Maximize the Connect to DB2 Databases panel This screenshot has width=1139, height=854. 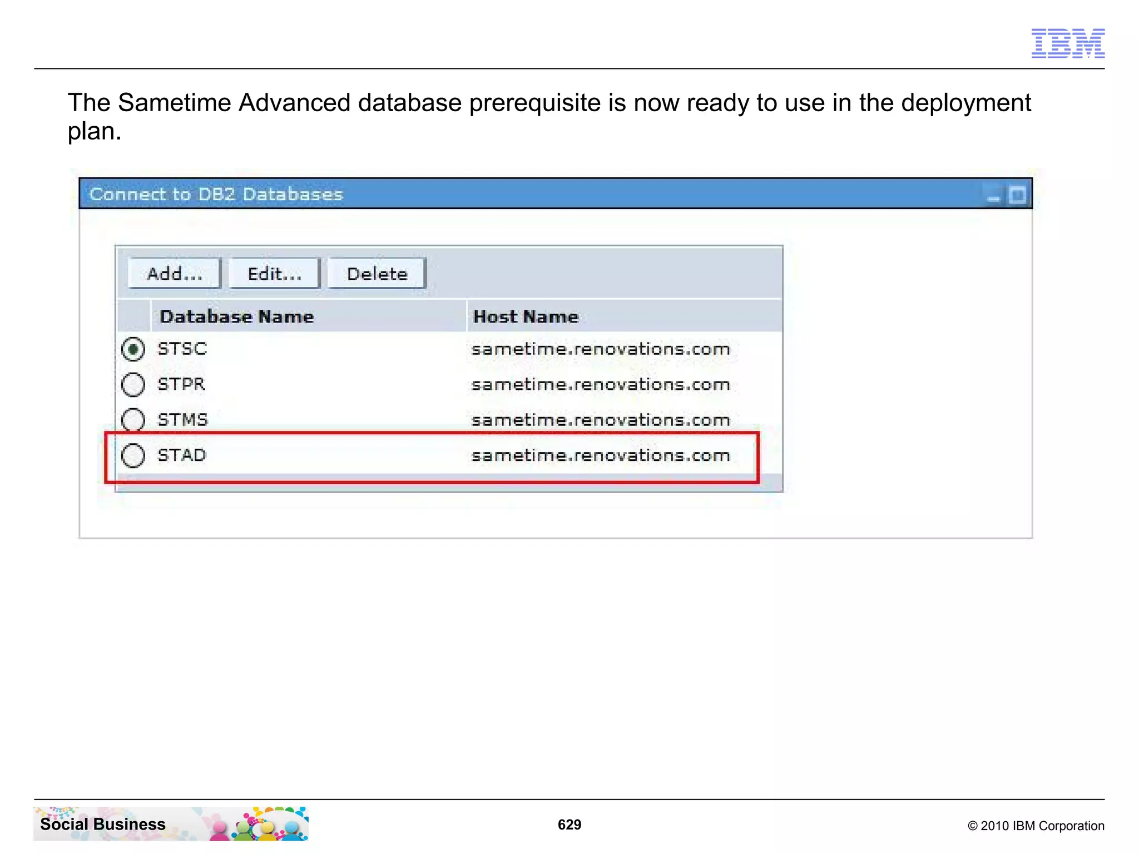click(x=1017, y=195)
